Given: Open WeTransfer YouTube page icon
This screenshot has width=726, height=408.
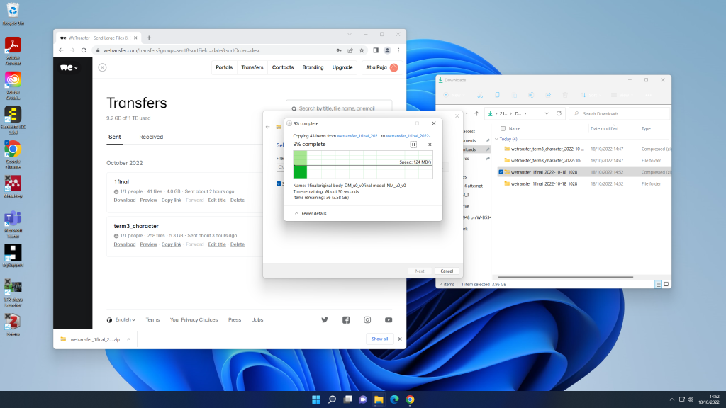Looking at the screenshot, I should (x=389, y=319).
